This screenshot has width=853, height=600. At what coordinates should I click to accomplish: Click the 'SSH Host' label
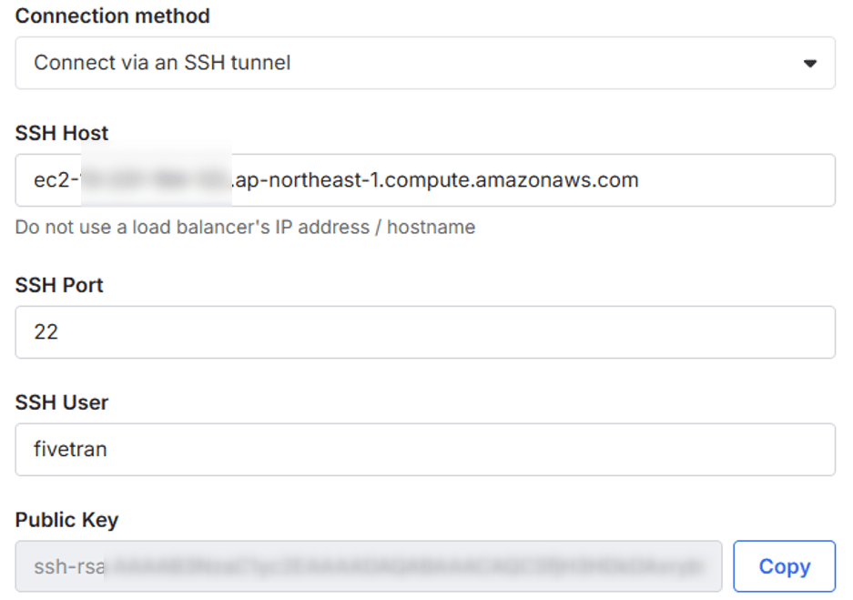click(x=62, y=133)
